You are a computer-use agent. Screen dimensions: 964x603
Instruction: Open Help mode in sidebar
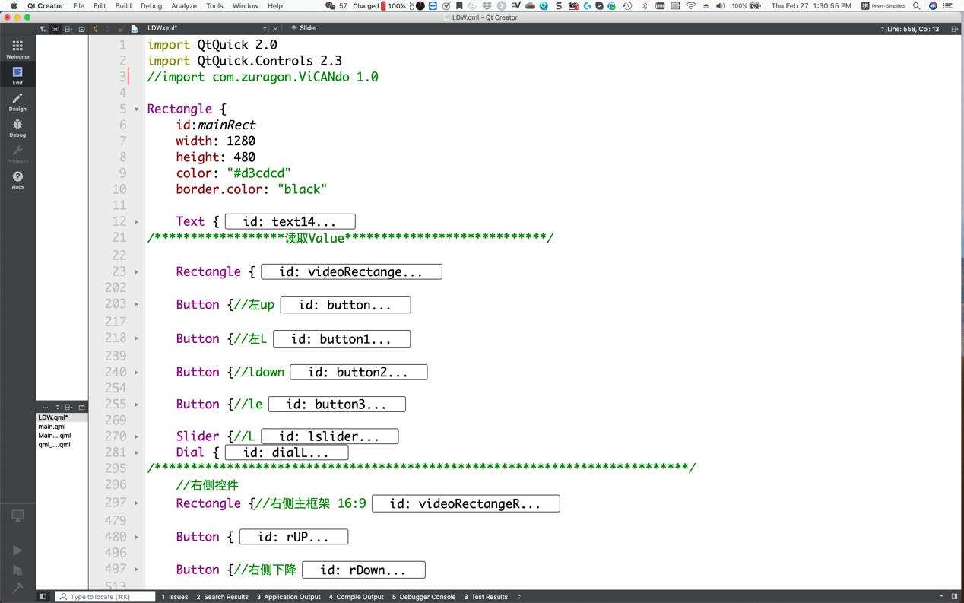17,179
